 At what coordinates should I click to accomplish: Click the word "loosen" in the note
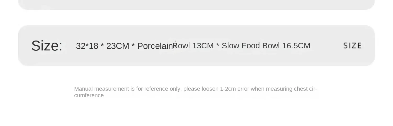tap(210, 89)
